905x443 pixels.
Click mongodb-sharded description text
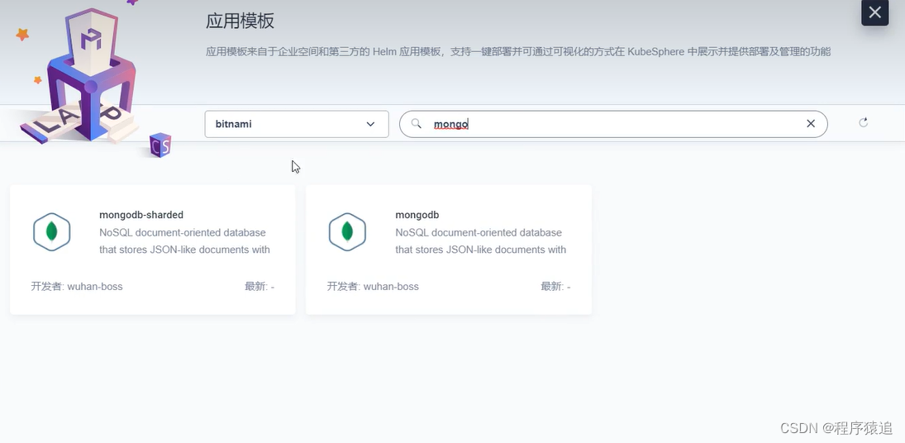click(x=184, y=241)
